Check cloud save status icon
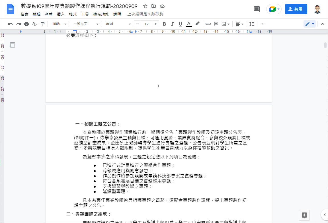Image resolution: width=328 pixels, height=223 pixels. pos(162,6)
